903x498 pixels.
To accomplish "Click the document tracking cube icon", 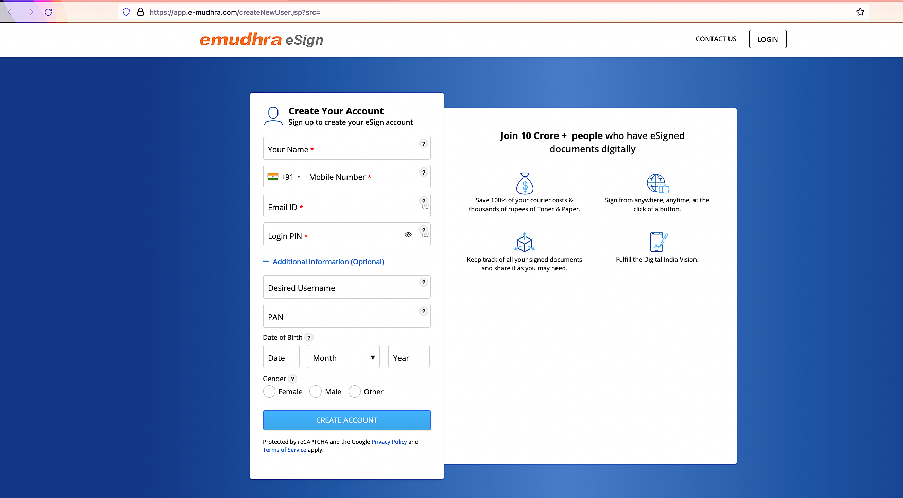I will [x=525, y=242].
